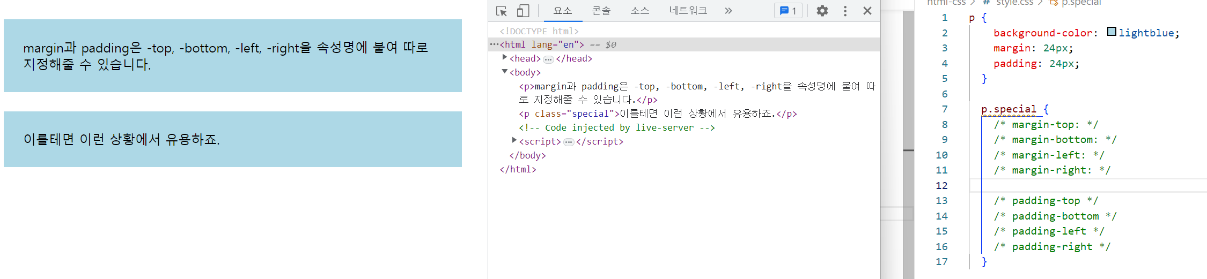
Task: Click the '/* margin-right: */' comment
Action: [x=1052, y=170]
